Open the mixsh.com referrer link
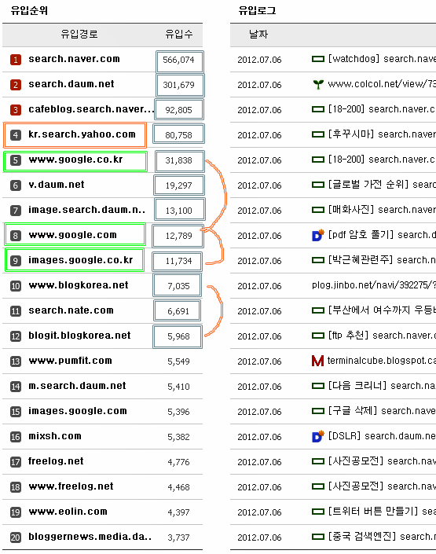 point(55,436)
